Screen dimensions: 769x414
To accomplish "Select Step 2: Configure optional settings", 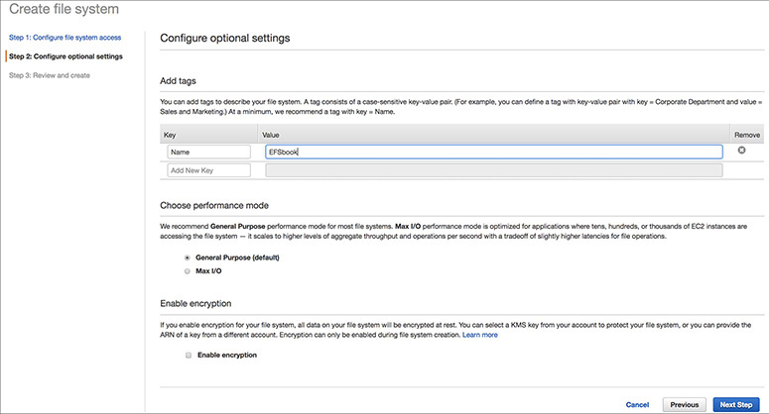I will pyautogui.click(x=65, y=56).
